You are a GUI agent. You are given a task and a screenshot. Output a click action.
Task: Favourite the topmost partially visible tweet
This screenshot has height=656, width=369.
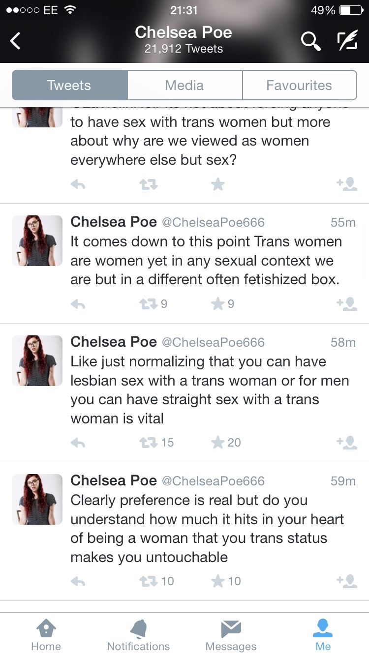click(218, 184)
